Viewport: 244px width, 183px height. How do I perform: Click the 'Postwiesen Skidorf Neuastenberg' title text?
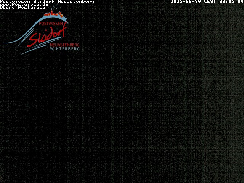click(47, 2)
